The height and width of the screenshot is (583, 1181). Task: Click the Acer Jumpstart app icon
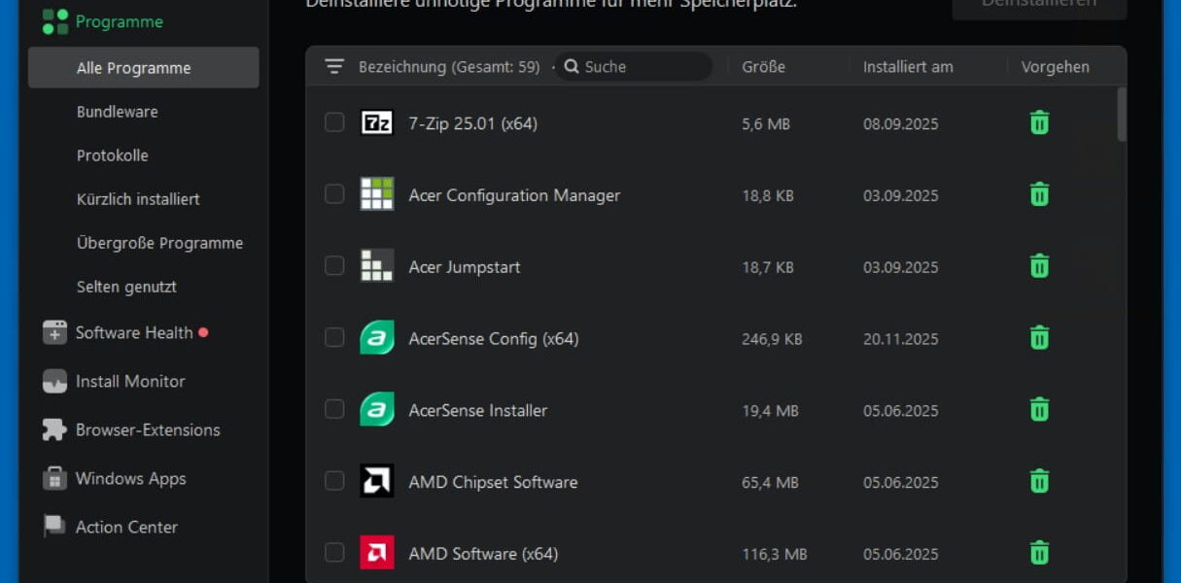376,266
